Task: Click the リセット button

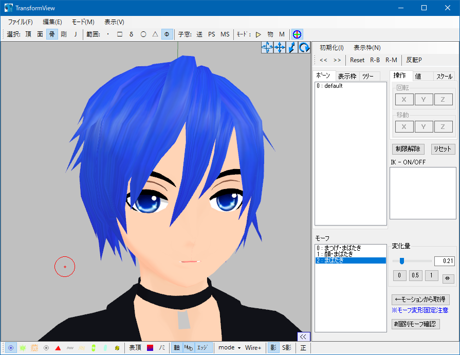Action: pyautogui.click(x=443, y=149)
